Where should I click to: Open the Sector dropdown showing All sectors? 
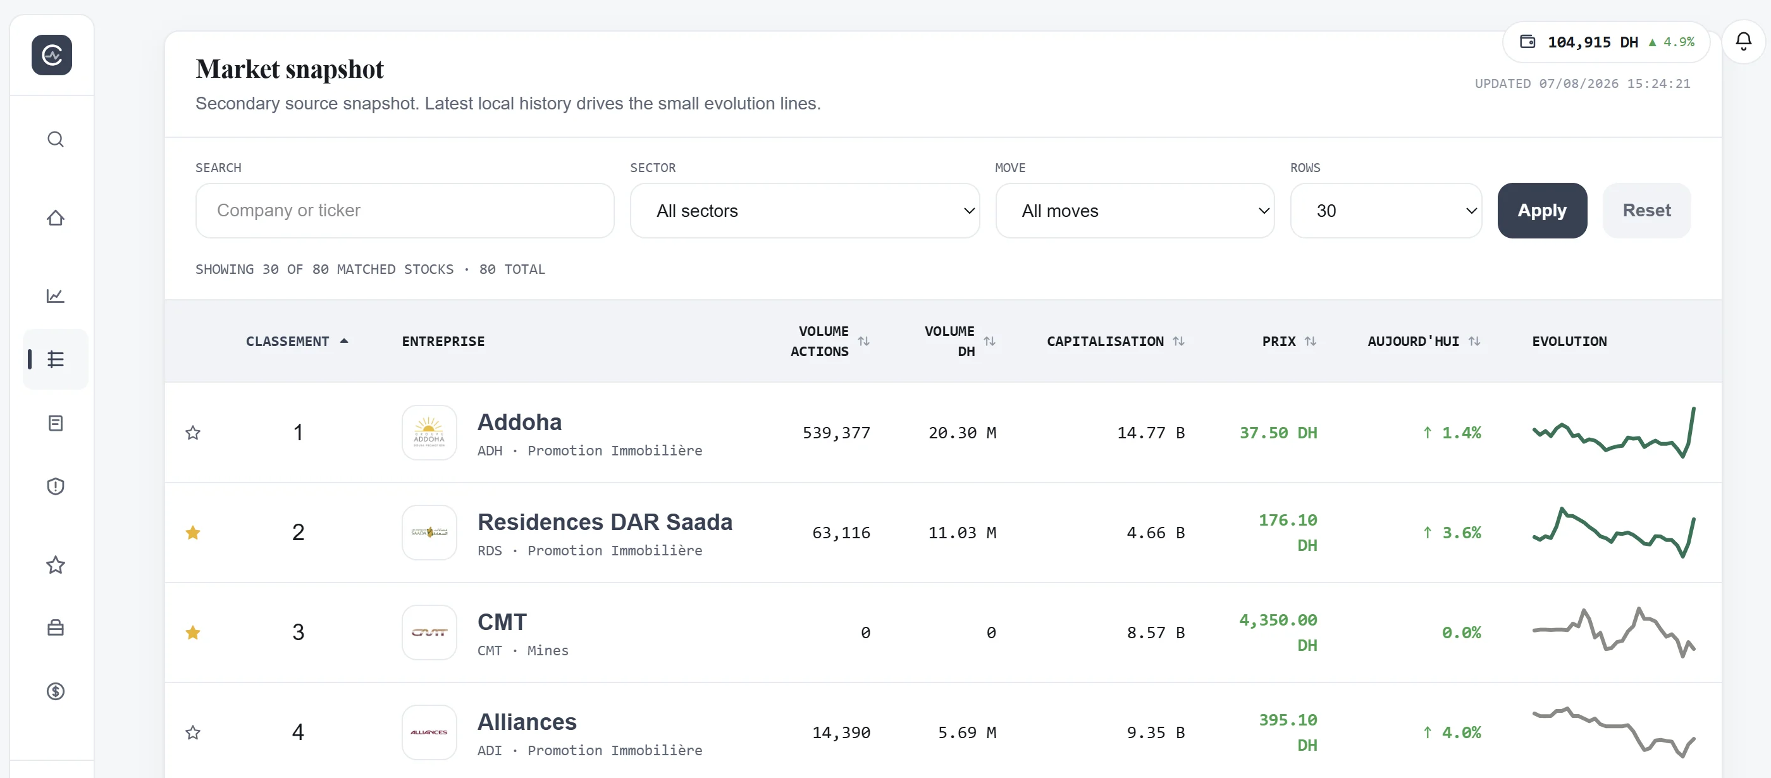click(805, 211)
